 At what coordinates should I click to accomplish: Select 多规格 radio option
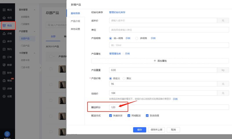[137, 38]
